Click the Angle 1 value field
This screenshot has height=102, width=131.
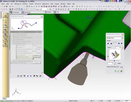(x=118, y=48)
